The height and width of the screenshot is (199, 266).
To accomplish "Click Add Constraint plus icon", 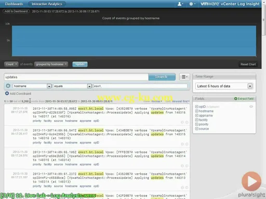I will [7, 93].
